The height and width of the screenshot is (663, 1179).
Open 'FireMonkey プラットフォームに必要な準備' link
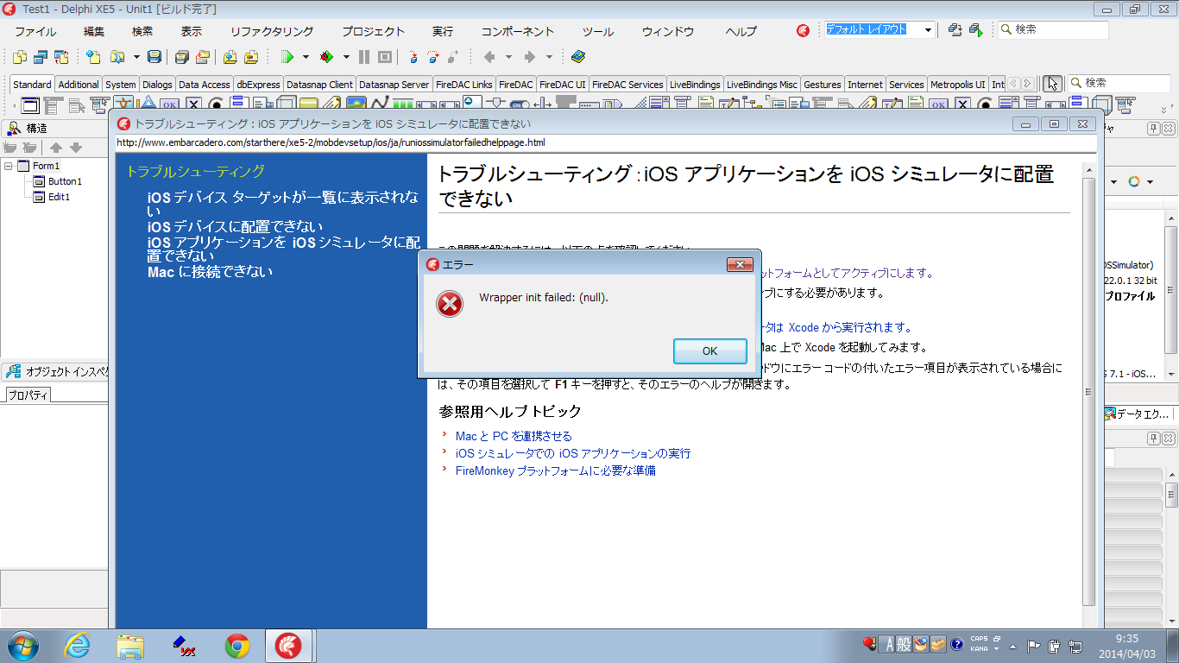pos(555,470)
